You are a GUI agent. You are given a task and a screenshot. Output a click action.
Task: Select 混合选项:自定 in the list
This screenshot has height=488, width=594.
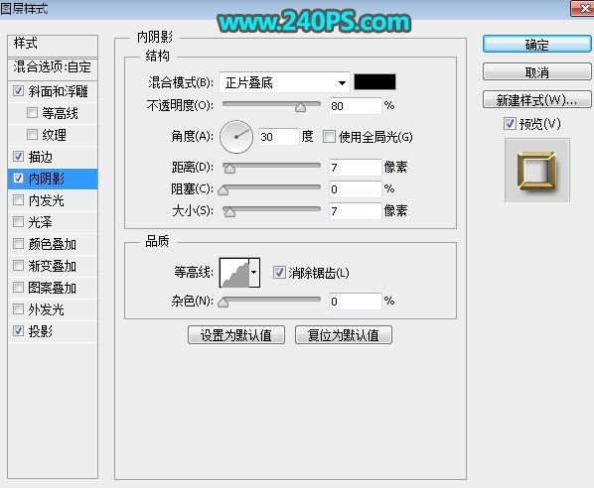tap(53, 68)
